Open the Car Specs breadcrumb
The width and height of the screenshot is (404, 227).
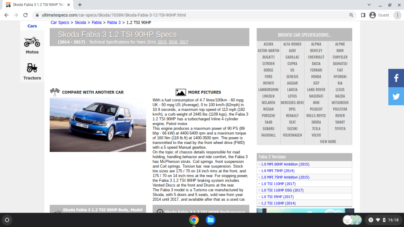60,23
